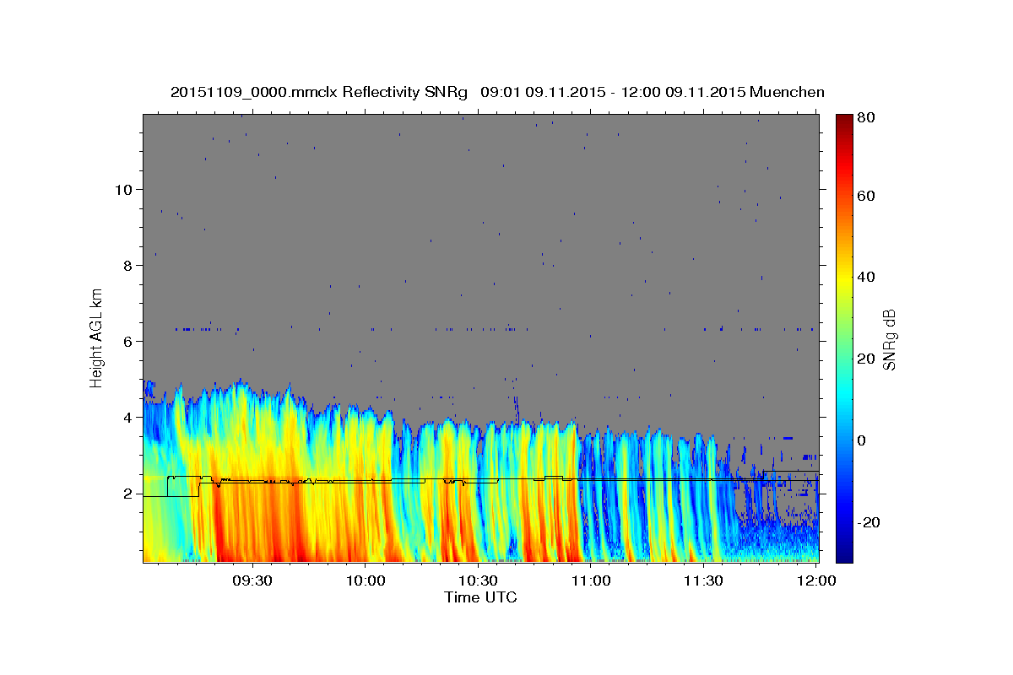Click the 'Time UTC' axis label

tap(480, 597)
